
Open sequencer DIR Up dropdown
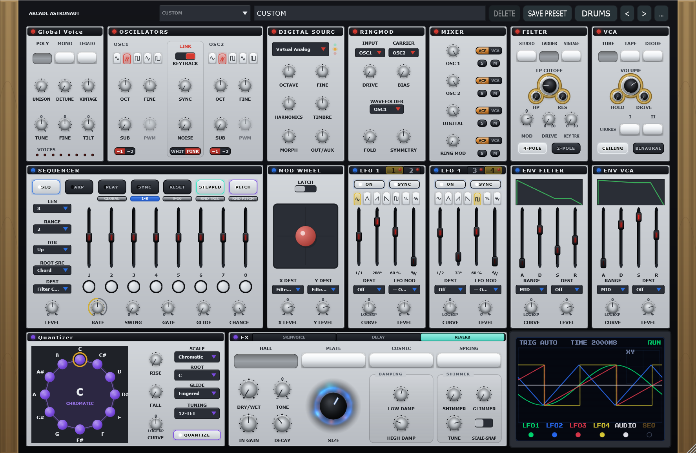[x=52, y=250]
